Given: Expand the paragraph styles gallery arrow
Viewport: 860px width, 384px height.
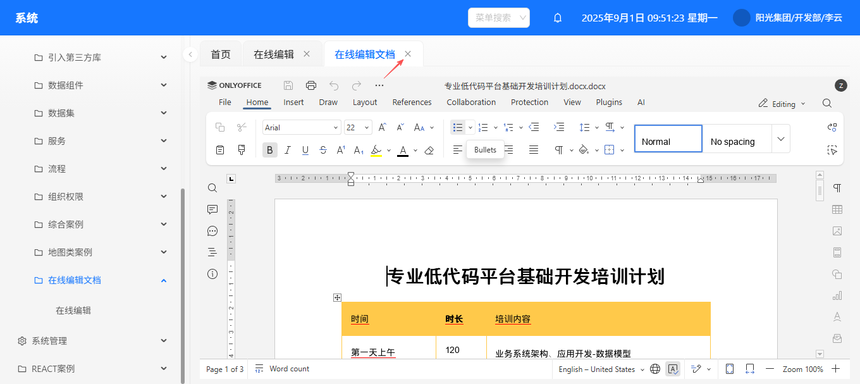Looking at the screenshot, I should pos(781,139).
